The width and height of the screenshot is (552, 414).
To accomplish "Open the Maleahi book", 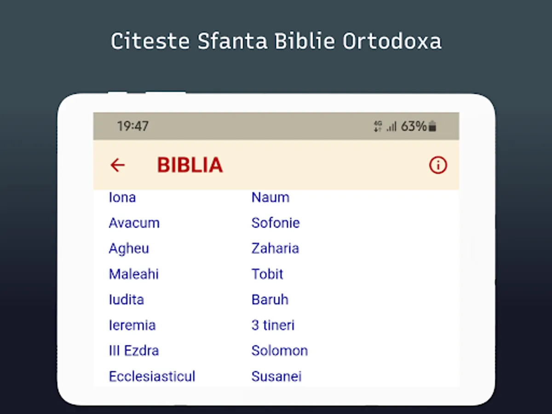I will 133,274.
